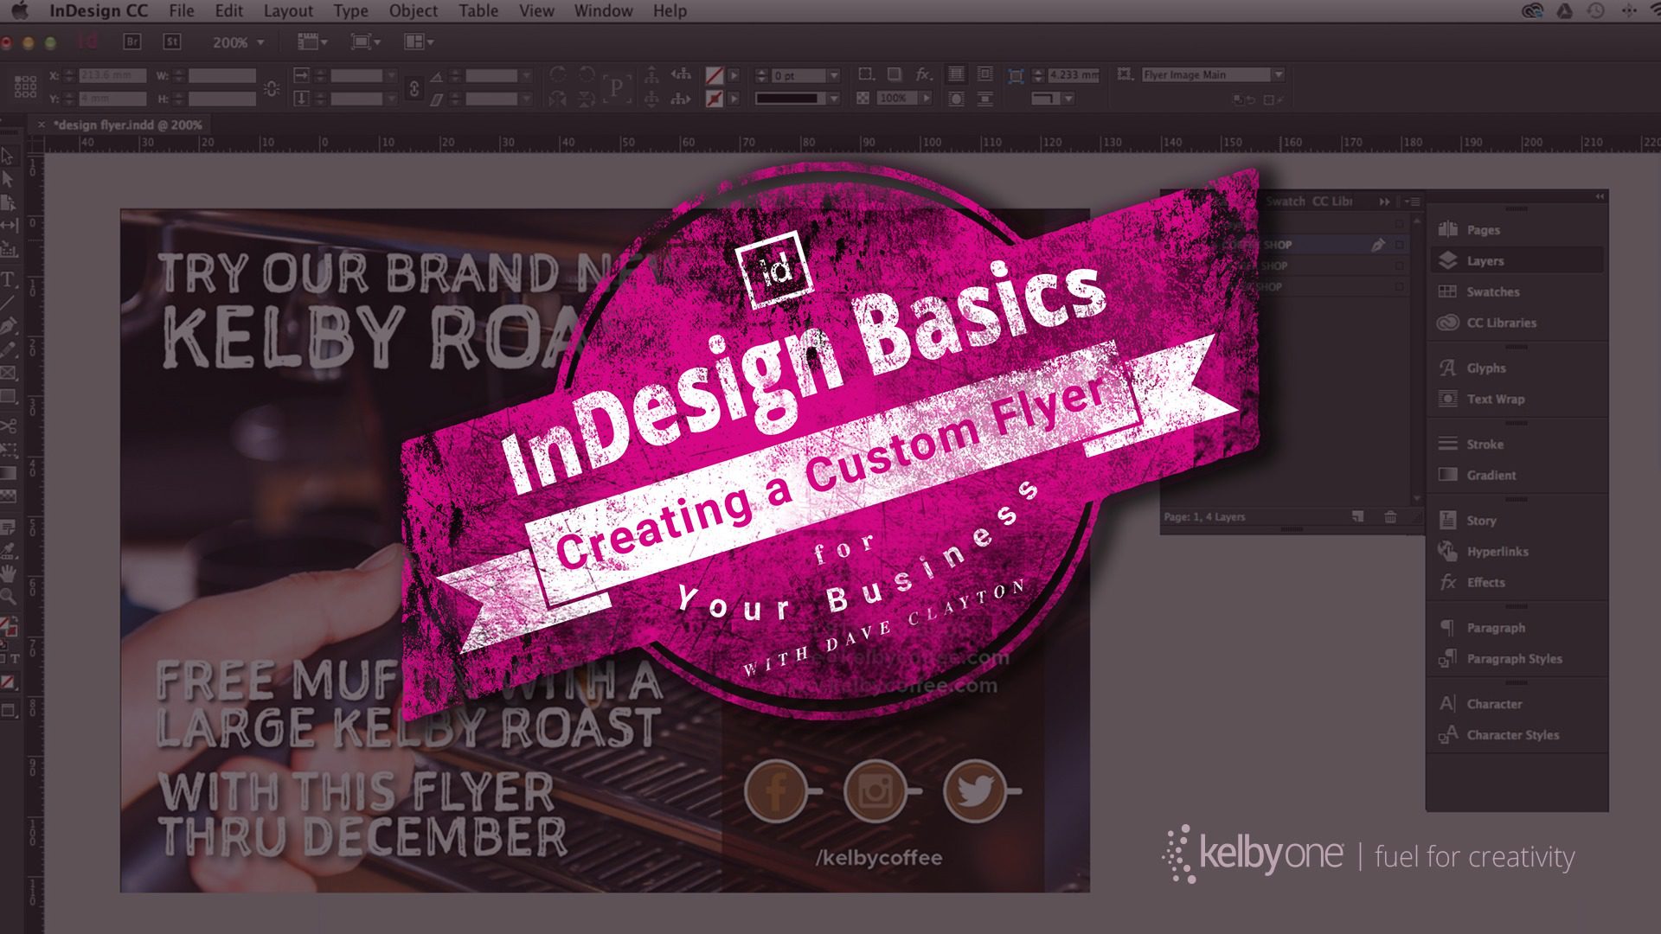This screenshot has width=1661, height=934.
Task: Open the Arrange Documents dropdown
Action: [x=420, y=42]
